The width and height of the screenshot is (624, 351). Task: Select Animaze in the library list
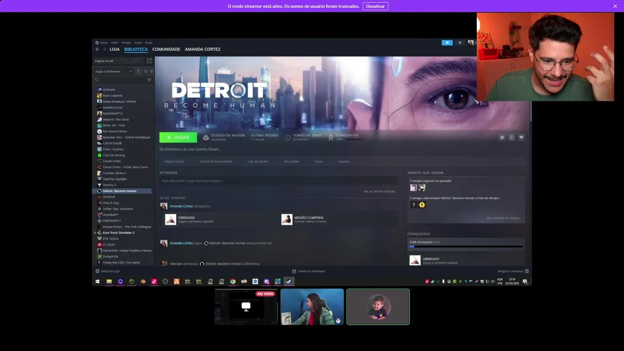(x=109, y=90)
